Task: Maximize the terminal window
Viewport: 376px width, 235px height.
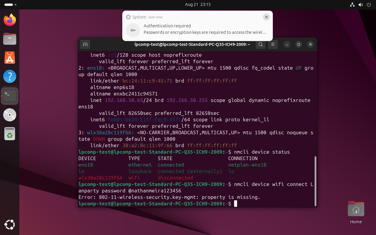Action: [299, 44]
